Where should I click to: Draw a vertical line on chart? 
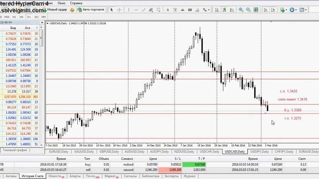tap(129, 10)
